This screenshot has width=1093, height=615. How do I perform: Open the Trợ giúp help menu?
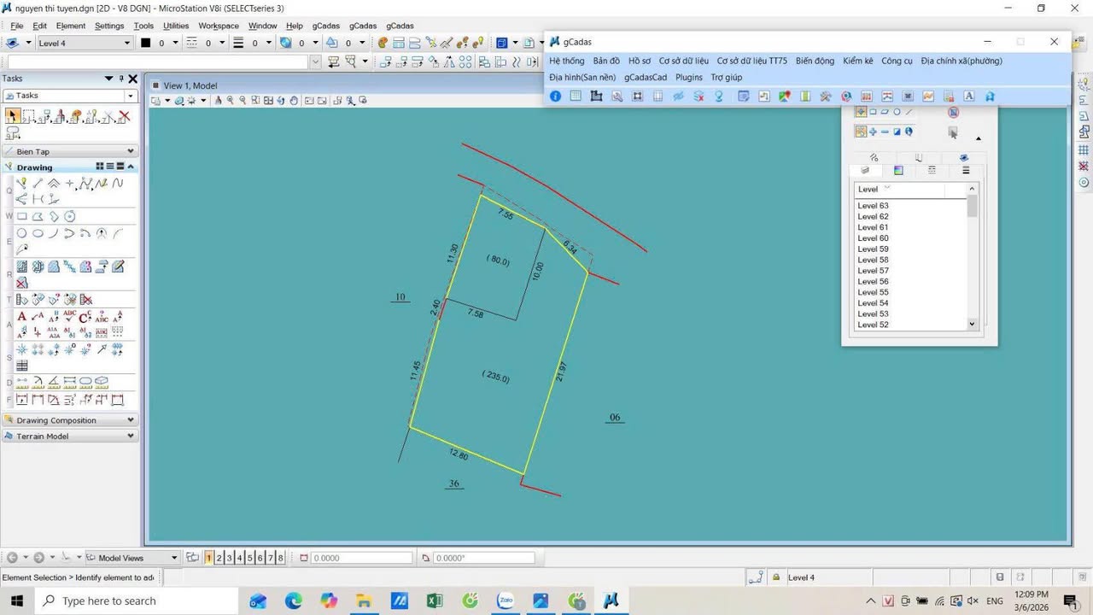tap(727, 77)
